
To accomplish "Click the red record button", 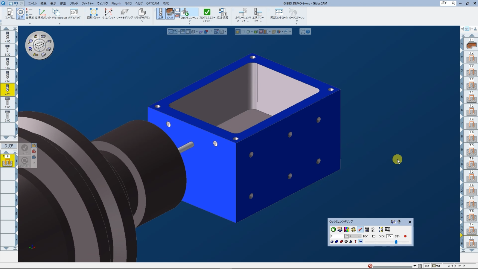I will tap(405, 236).
